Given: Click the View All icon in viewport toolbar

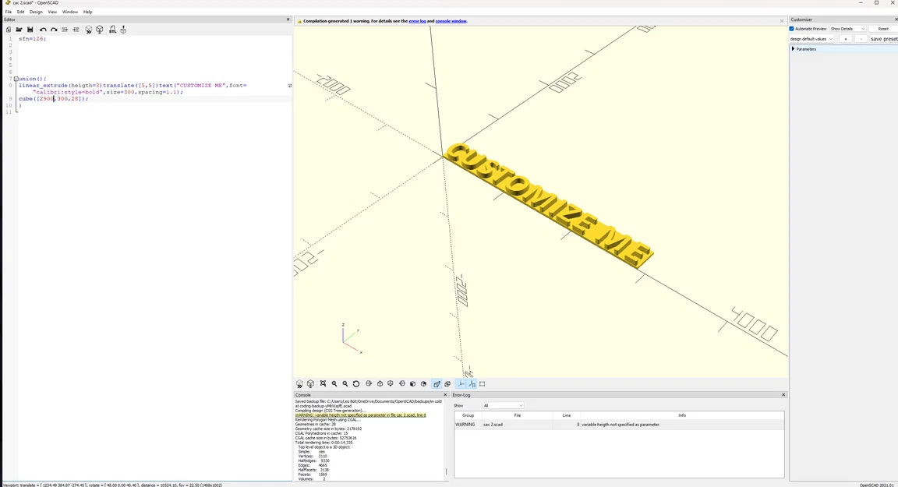Looking at the screenshot, I should click(x=323, y=384).
